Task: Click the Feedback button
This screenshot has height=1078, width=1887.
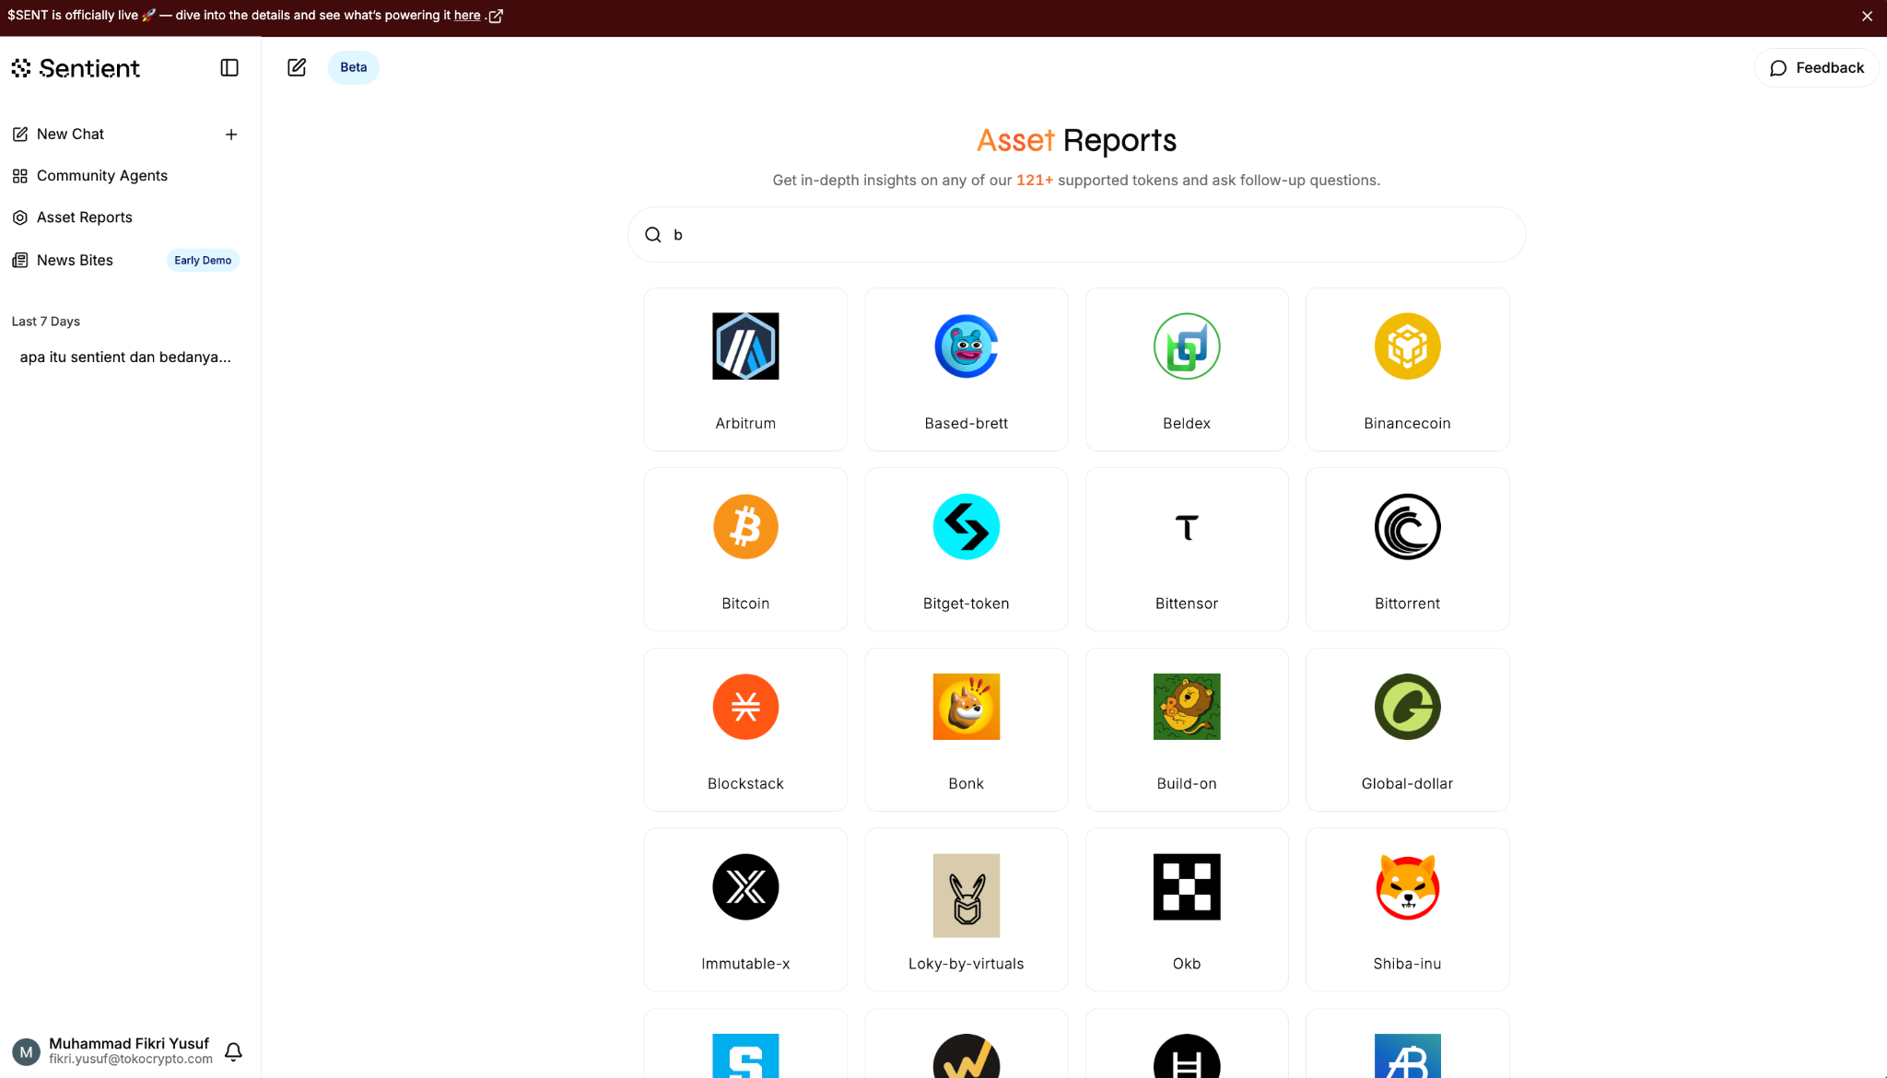Action: [x=1815, y=68]
